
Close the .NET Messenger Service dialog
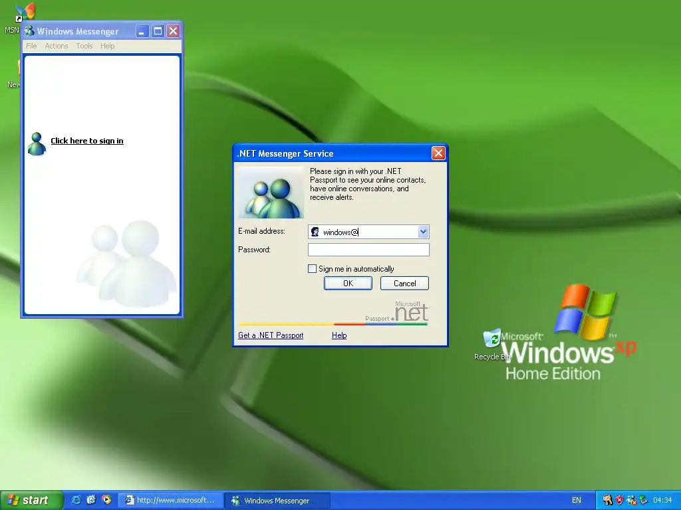(438, 153)
